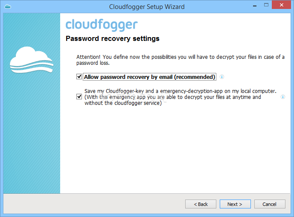This screenshot has height=217, width=294.
Task: Click the 'Cloudfogger Setup Wizard' title bar text
Action: pyautogui.click(x=147, y=7)
